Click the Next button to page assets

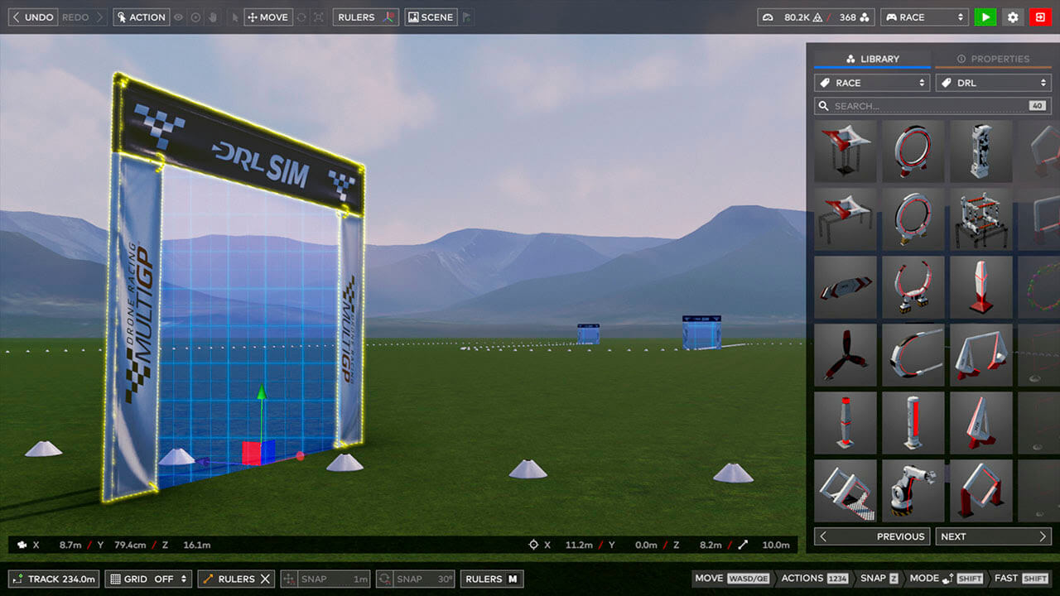click(993, 536)
